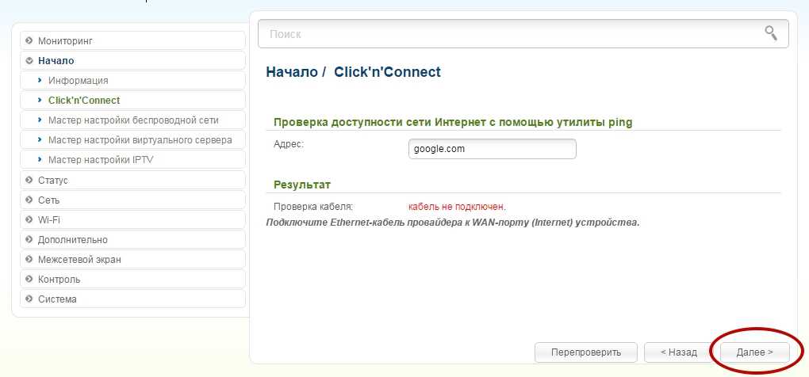Open Мастер настройки беспроводной сети
The height and width of the screenshot is (377, 809).
pyautogui.click(x=132, y=120)
